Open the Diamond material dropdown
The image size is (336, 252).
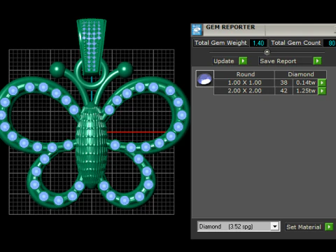click(275, 226)
